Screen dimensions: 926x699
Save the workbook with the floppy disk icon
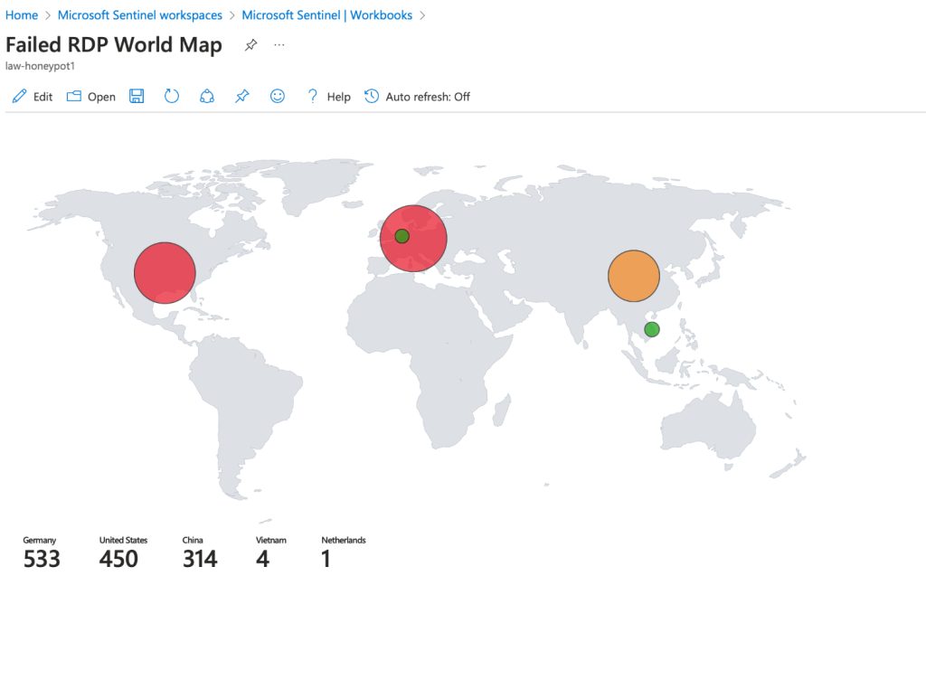[137, 97]
